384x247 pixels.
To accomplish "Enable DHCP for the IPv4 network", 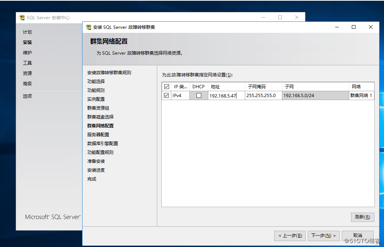I will [198, 95].
